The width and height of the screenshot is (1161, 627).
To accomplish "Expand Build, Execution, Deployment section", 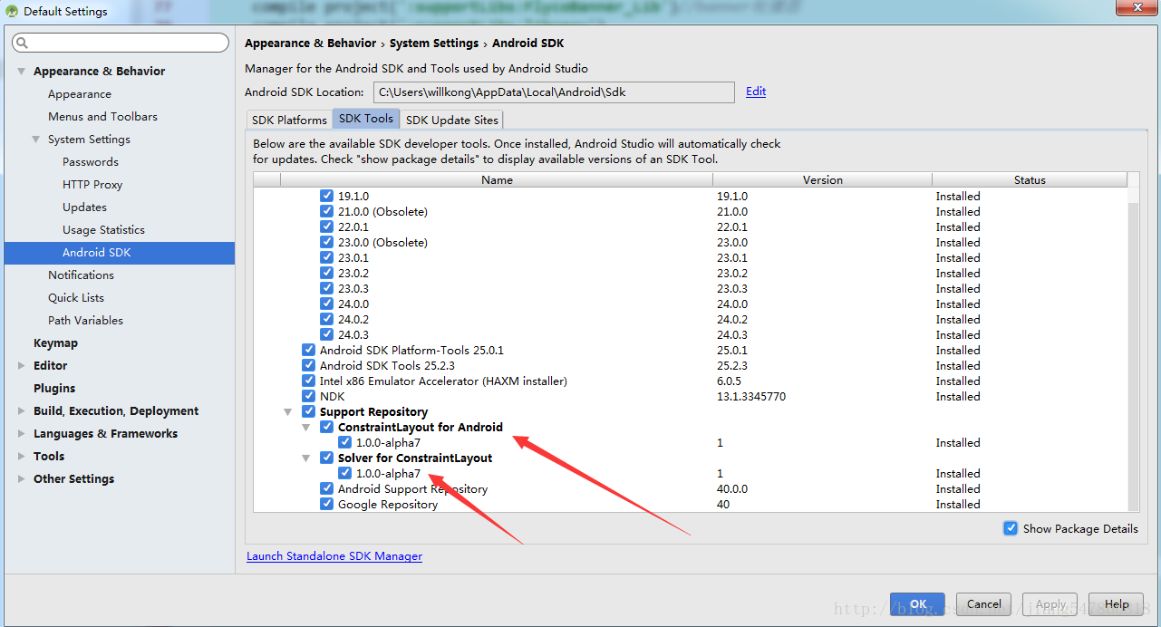I will click(22, 410).
